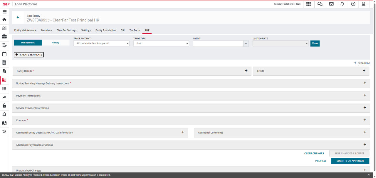Open the chat messages icon
Image resolution: width=376 pixels, height=178 pixels.
click(320, 4)
